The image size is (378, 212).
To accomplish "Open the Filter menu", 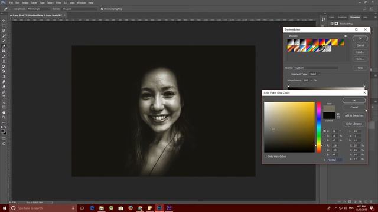I will click(x=58, y=2).
